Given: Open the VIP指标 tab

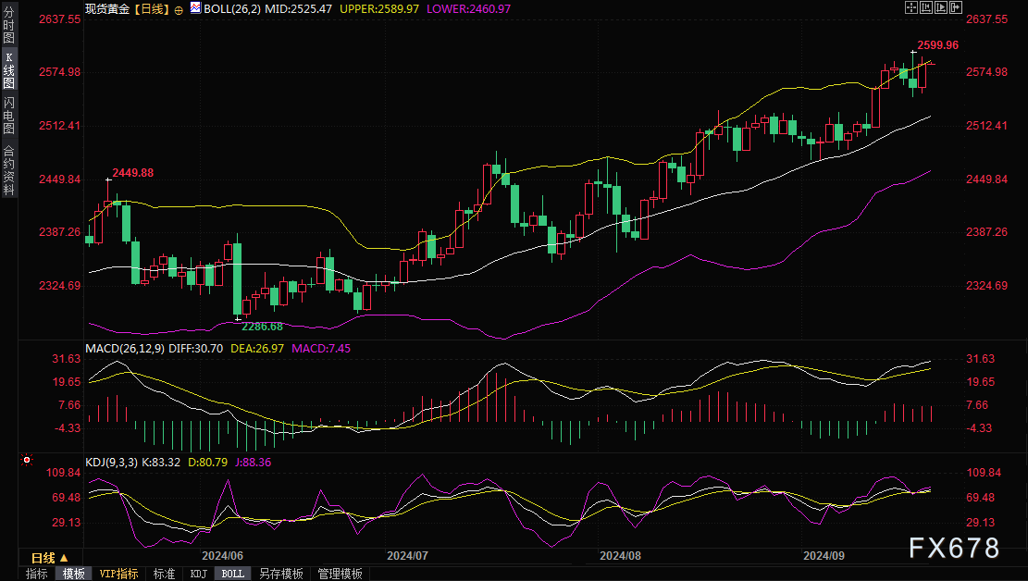Looking at the screenshot, I should pos(118,574).
